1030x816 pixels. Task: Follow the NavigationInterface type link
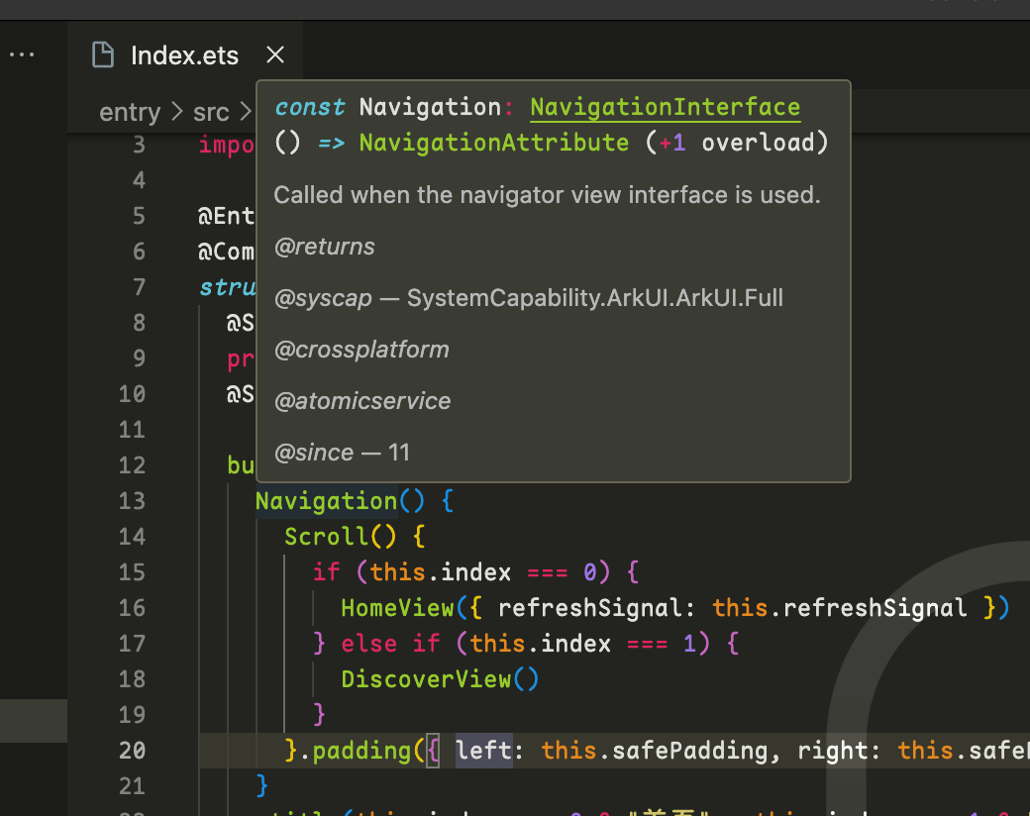(x=665, y=107)
